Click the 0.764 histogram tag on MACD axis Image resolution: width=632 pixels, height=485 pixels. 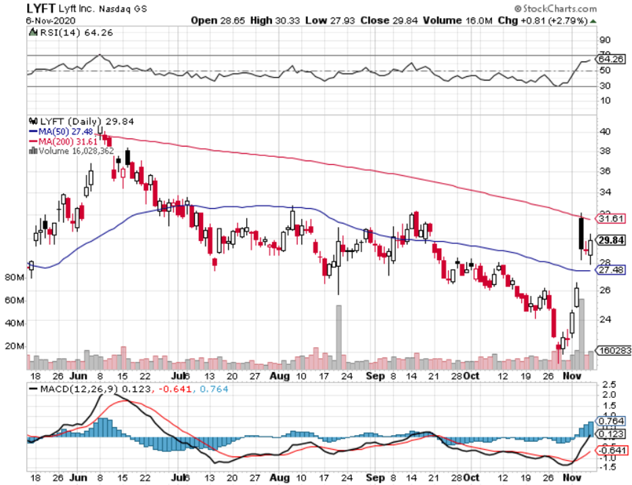[611, 421]
